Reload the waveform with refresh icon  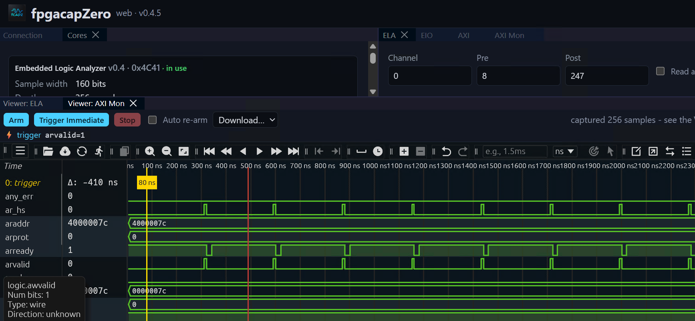82,151
